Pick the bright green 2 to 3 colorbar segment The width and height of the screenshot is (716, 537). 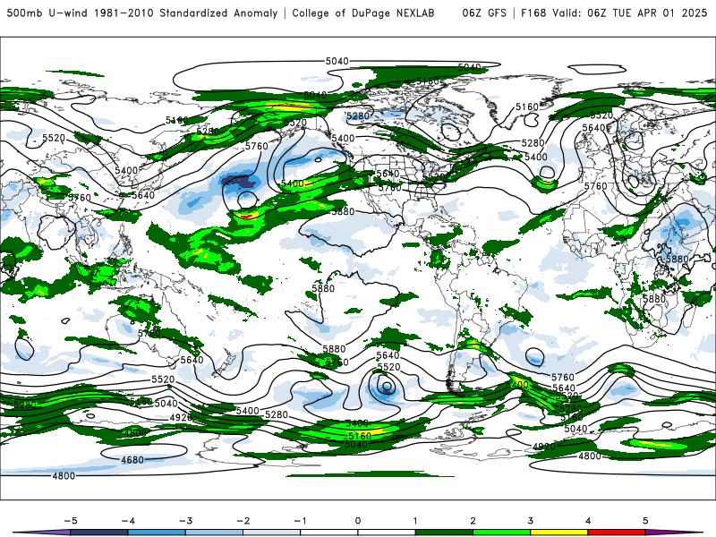click(502, 533)
